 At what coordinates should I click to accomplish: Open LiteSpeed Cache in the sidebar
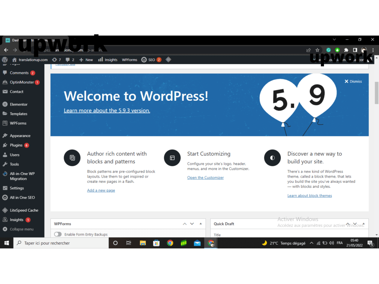click(22, 210)
